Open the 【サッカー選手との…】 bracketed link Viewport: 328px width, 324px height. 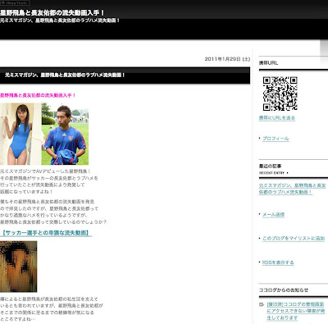pyautogui.click(x=46, y=233)
